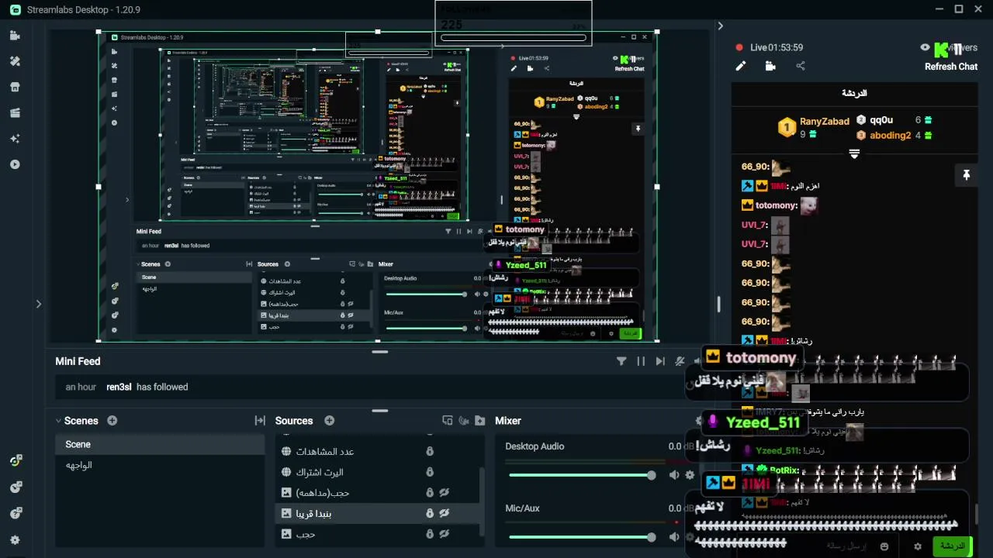Click qq0u in the gift leaderboard
The width and height of the screenshot is (993, 558).
coord(881,120)
